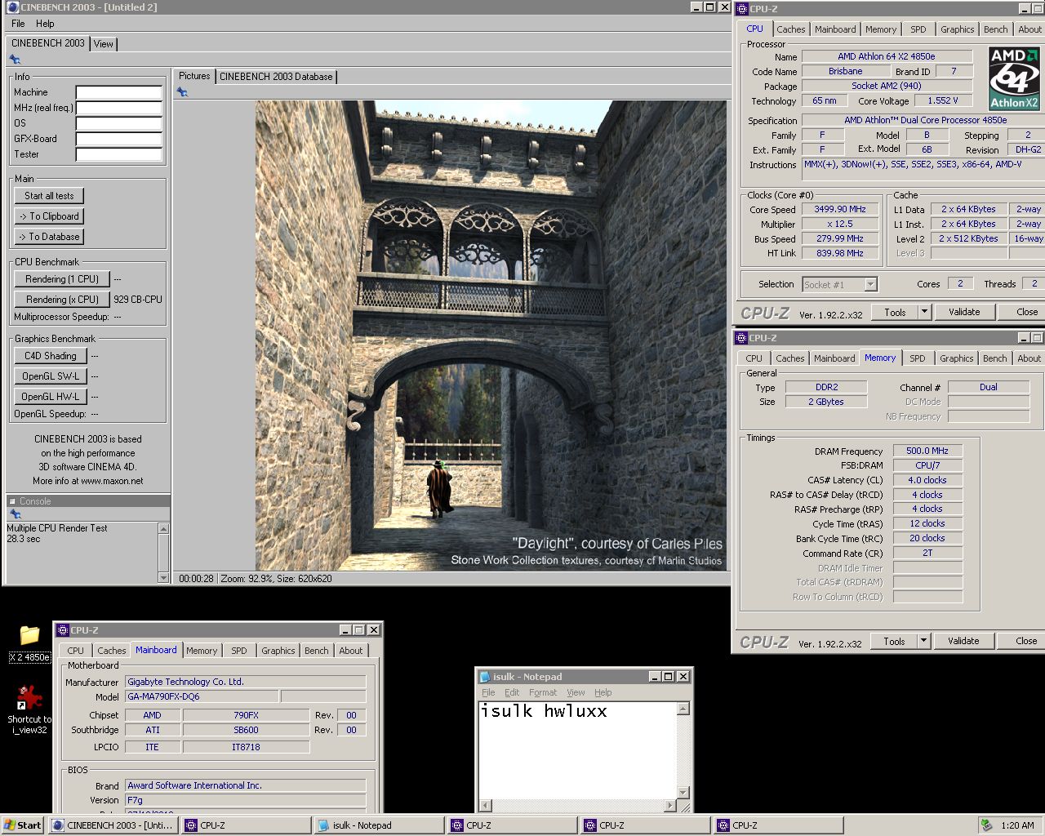Select the Pictures tab
Screen dimensions: 1045x836
click(x=194, y=76)
